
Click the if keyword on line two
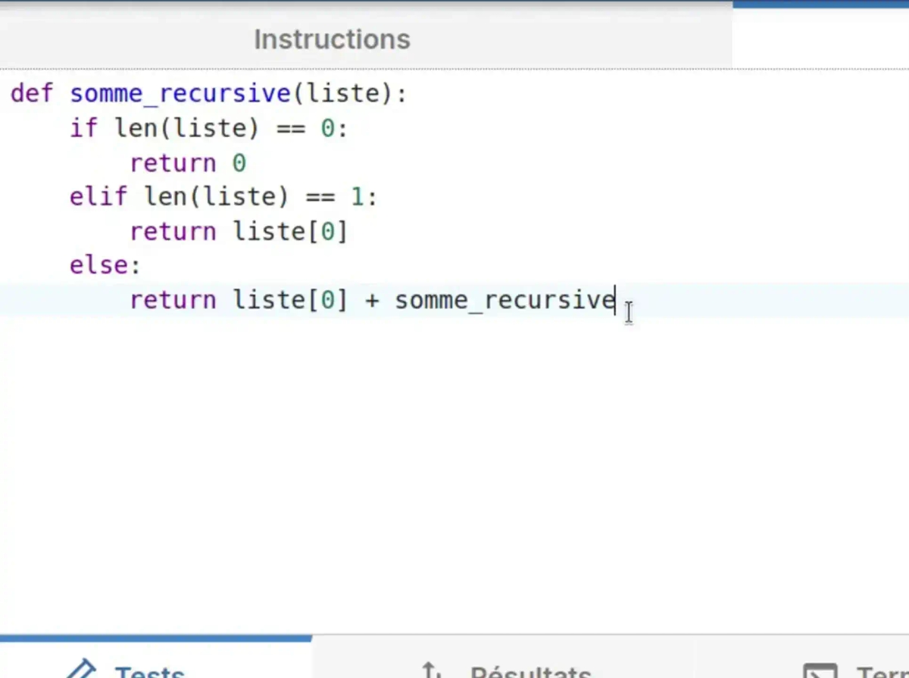click(83, 128)
